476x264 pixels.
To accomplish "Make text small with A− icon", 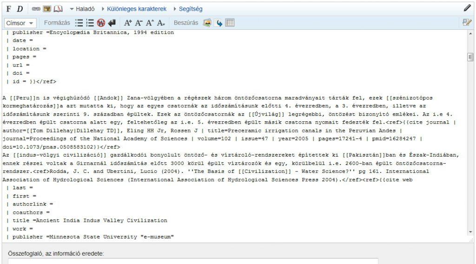I will tap(139, 23).
